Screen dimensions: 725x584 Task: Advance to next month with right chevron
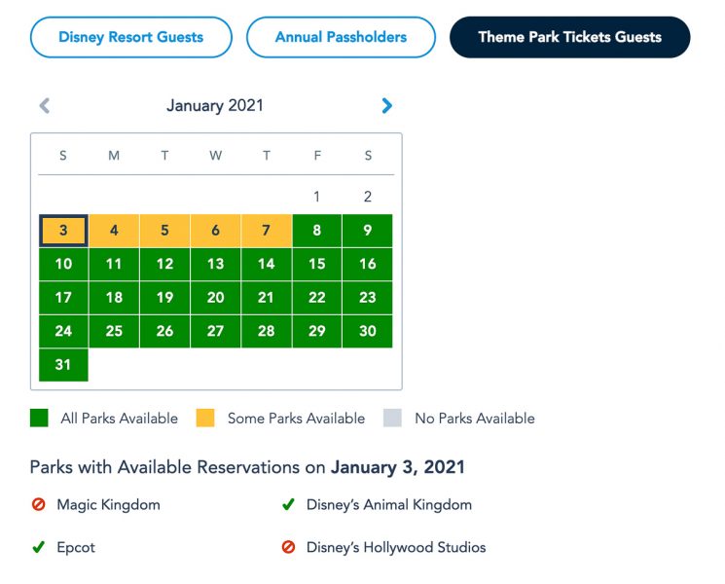(x=387, y=106)
